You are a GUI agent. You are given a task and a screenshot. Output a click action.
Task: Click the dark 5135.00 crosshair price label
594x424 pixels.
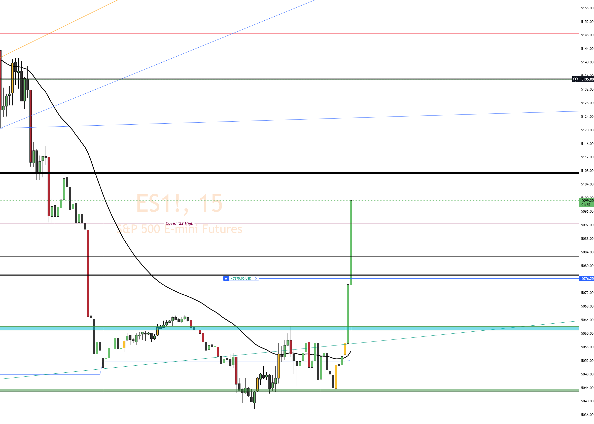(x=586, y=79)
